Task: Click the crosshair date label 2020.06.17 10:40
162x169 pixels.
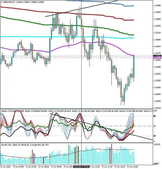Action: click(x=81, y=167)
